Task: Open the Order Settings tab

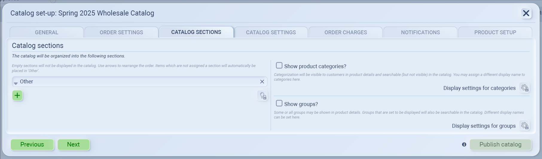Action: [x=121, y=32]
